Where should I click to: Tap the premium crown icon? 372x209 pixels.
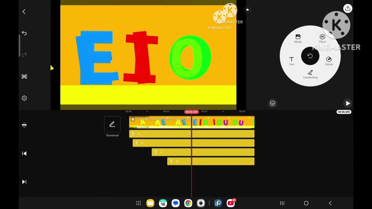247,10
